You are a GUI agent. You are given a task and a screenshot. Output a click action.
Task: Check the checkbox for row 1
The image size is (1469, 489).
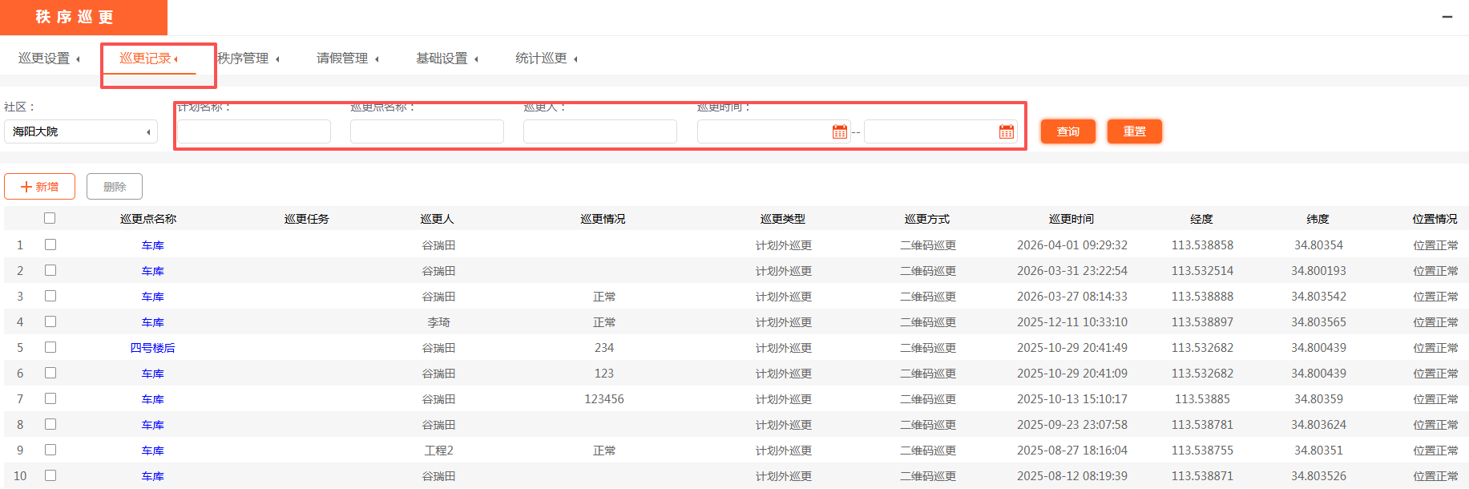pyautogui.click(x=50, y=244)
